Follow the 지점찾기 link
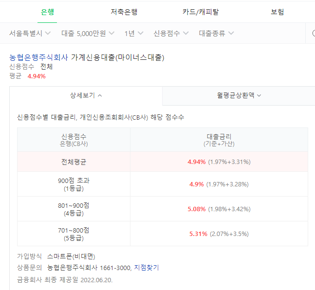This screenshot has height=290, width=315. click(x=147, y=268)
